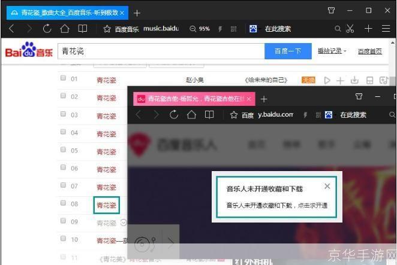The image size is (397, 265).
Task: Open skin shirt icon in back window title bar
Action: coord(331,10)
